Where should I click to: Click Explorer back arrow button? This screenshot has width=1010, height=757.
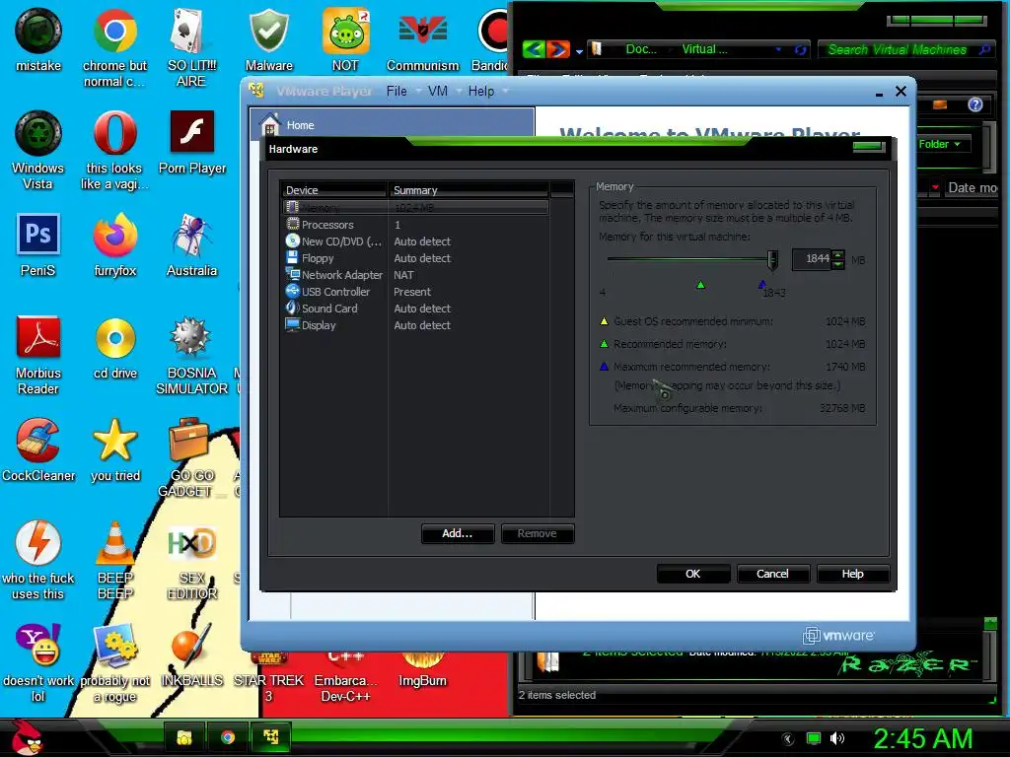pos(534,49)
